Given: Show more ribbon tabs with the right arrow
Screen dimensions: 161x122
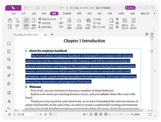Looking at the screenshot, I should click(x=155, y=14).
